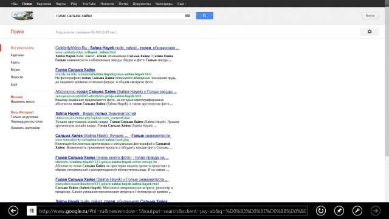Click Перевод результатов option
389x219 pixels.
coord(27,122)
